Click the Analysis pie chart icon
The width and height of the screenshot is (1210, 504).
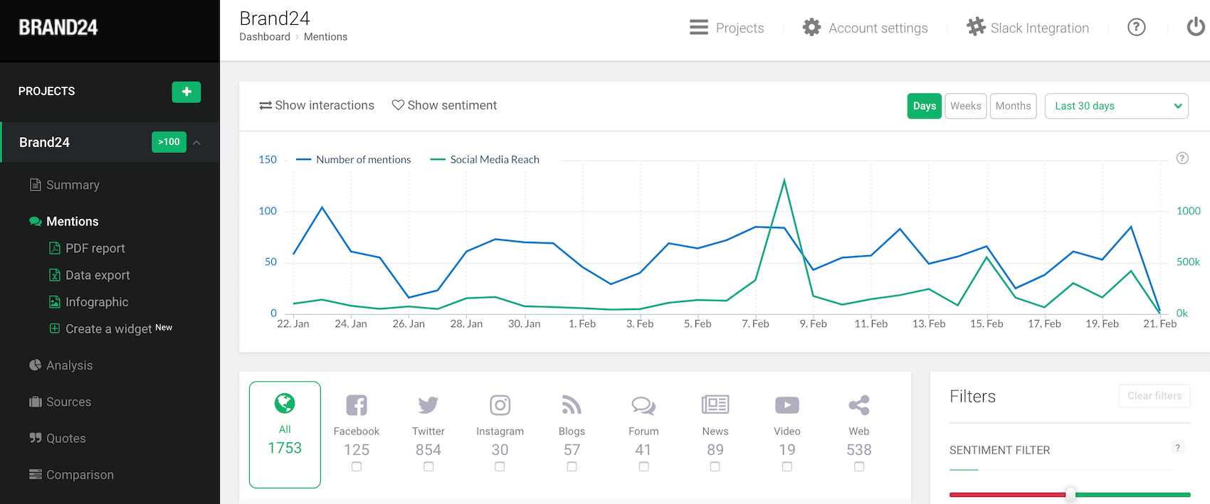click(x=36, y=365)
